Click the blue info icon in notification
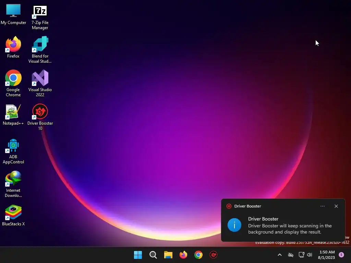Viewport: 351px width, 263px height. click(234, 225)
